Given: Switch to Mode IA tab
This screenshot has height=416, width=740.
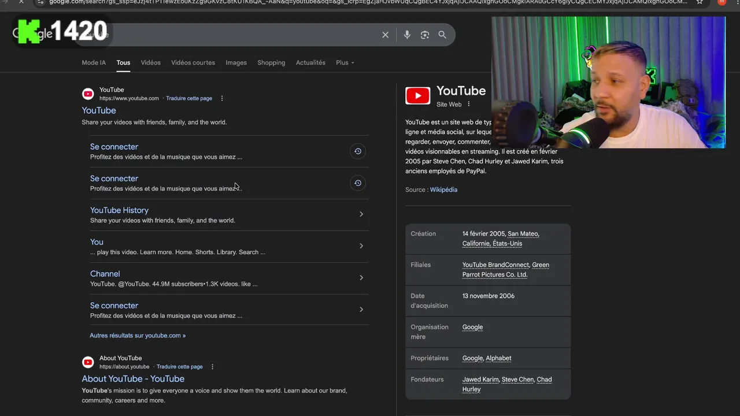Looking at the screenshot, I should point(94,62).
